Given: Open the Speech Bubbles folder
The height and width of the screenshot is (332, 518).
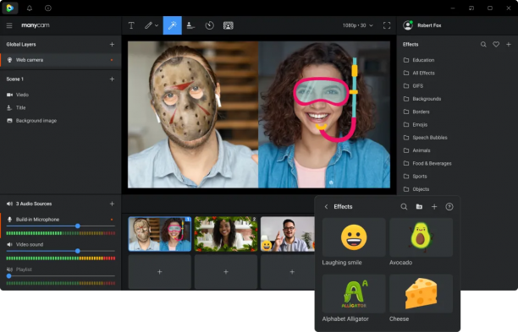Looking at the screenshot, I should pyautogui.click(x=425, y=138).
